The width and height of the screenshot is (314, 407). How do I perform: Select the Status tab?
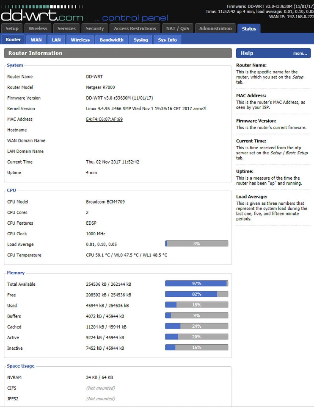tap(249, 29)
